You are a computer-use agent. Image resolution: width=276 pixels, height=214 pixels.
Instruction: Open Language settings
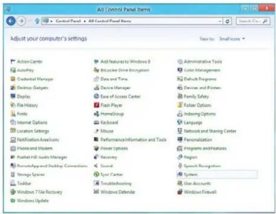pyautogui.click(x=193, y=122)
